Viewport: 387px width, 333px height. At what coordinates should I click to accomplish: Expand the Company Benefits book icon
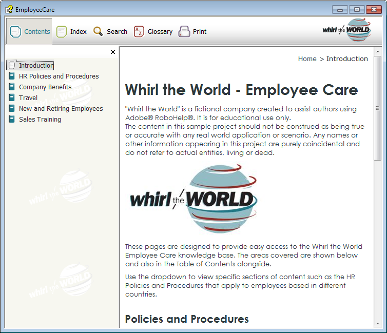(12, 87)
